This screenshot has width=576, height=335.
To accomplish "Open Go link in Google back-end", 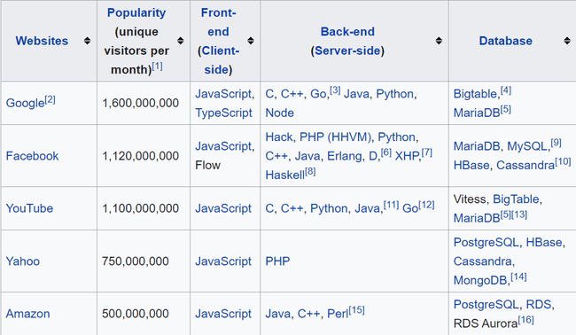I will point(318,94).
